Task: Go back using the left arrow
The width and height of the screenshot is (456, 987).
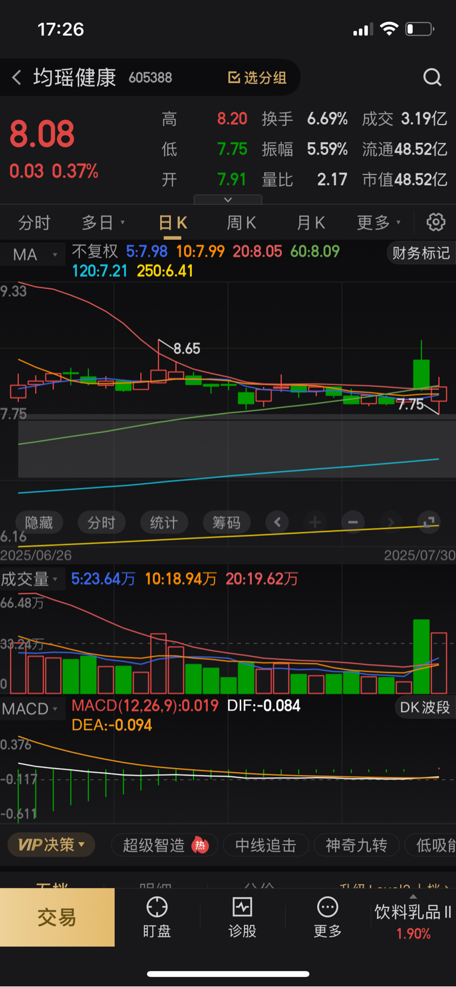Action: 17,77
